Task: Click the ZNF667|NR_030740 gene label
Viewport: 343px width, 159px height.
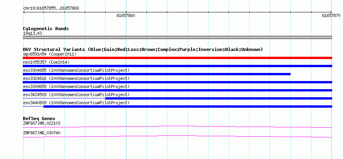Action: [x=42, y=133]
